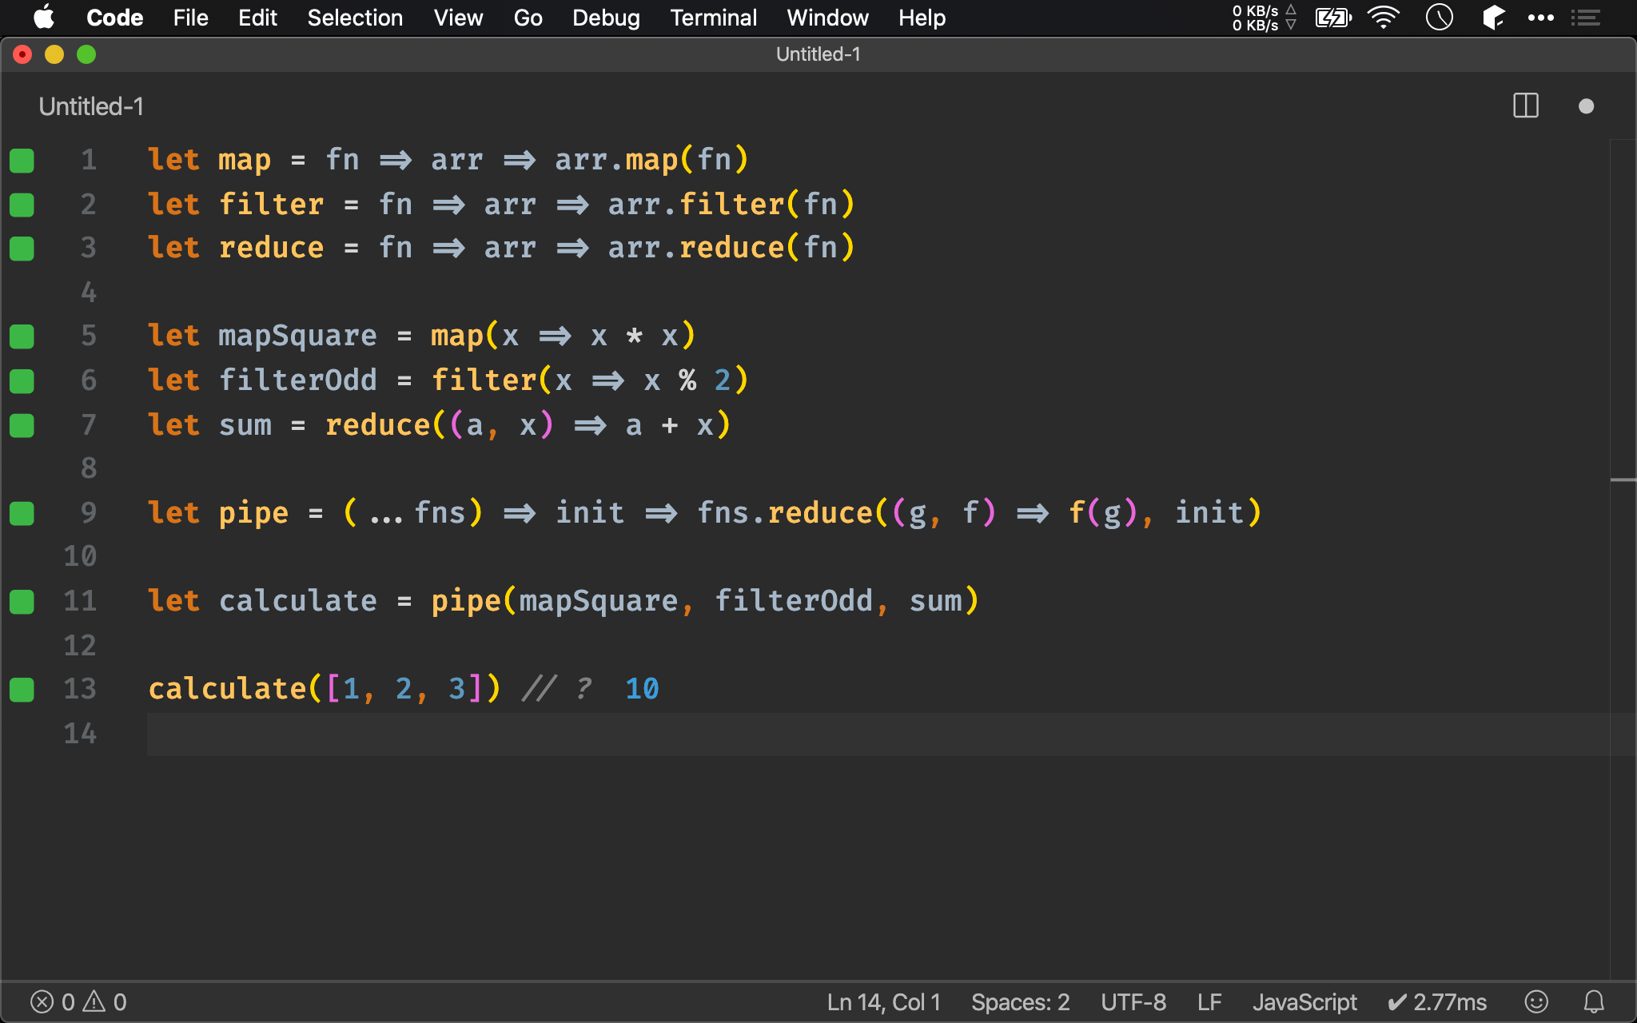
Task: Click the minimap scrollbar slider
Action: tap(1623, 480)
